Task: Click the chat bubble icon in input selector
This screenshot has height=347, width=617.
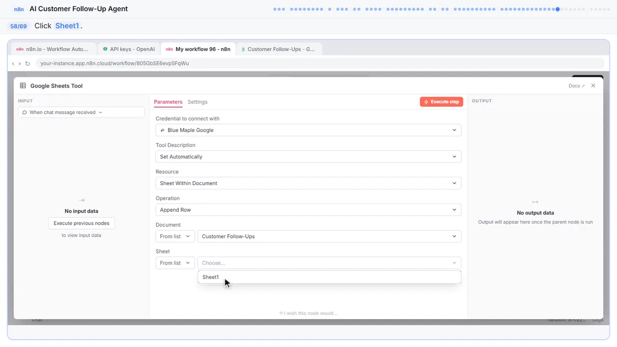Action: [25, 112]
